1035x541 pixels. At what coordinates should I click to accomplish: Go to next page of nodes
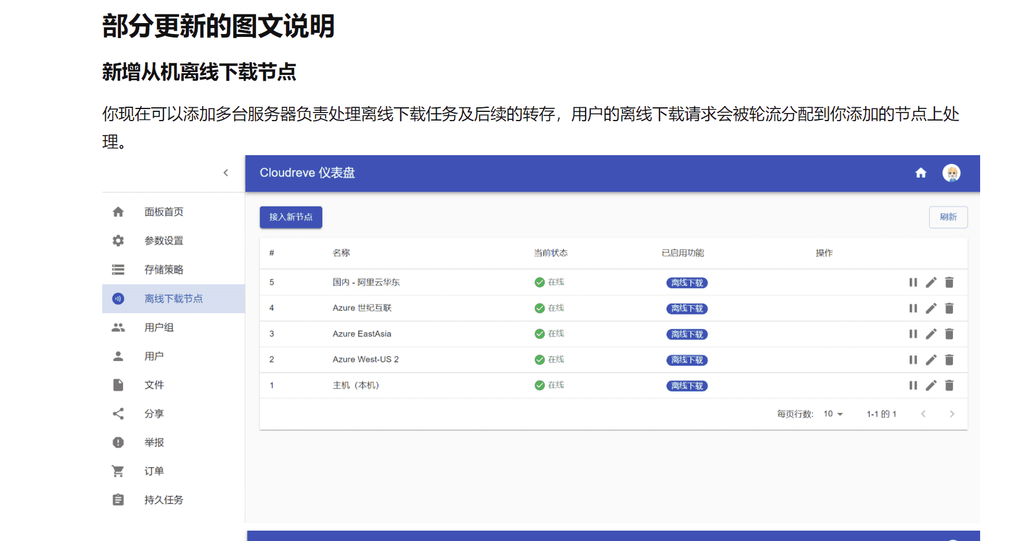point(952,414)
